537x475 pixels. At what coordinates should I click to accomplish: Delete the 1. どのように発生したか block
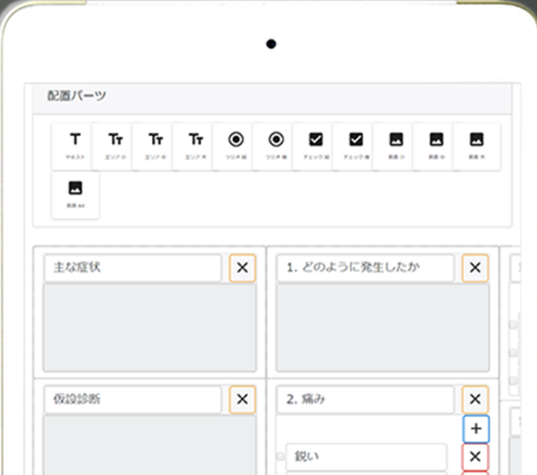click(x=475, y=268)
